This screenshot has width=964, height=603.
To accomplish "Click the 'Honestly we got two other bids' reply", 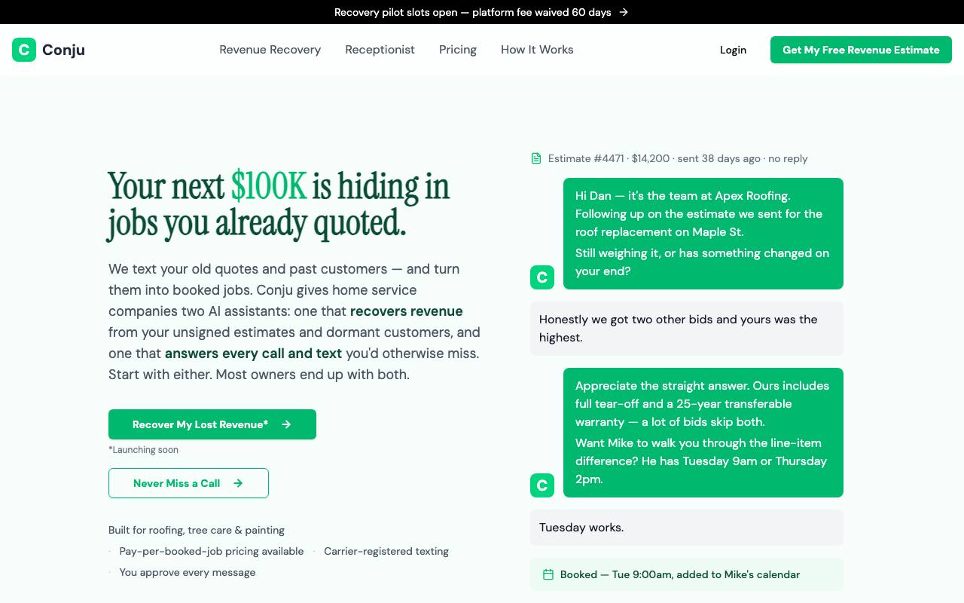I will [x=687, y=329].
